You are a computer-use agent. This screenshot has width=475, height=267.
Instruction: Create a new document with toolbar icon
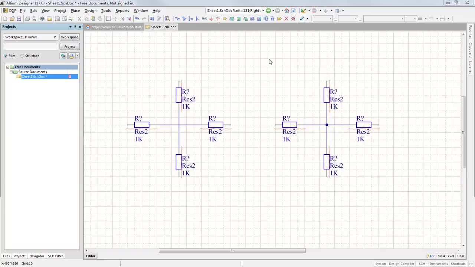click(5, 19)
